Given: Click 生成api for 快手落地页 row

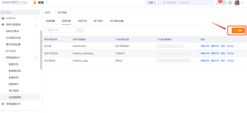Looking at the screenshot, I should [230, 60].
